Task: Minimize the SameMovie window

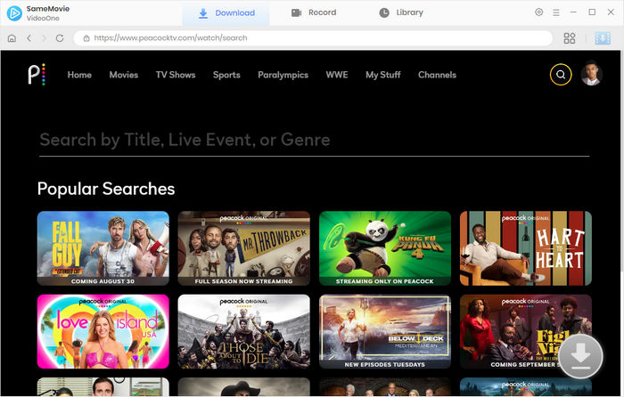Action: pos(573,12)
